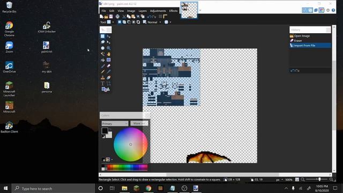Select the Zoom magnifier tool
The width and height of the screenshot is (343, 193).
tap(108, 48)
